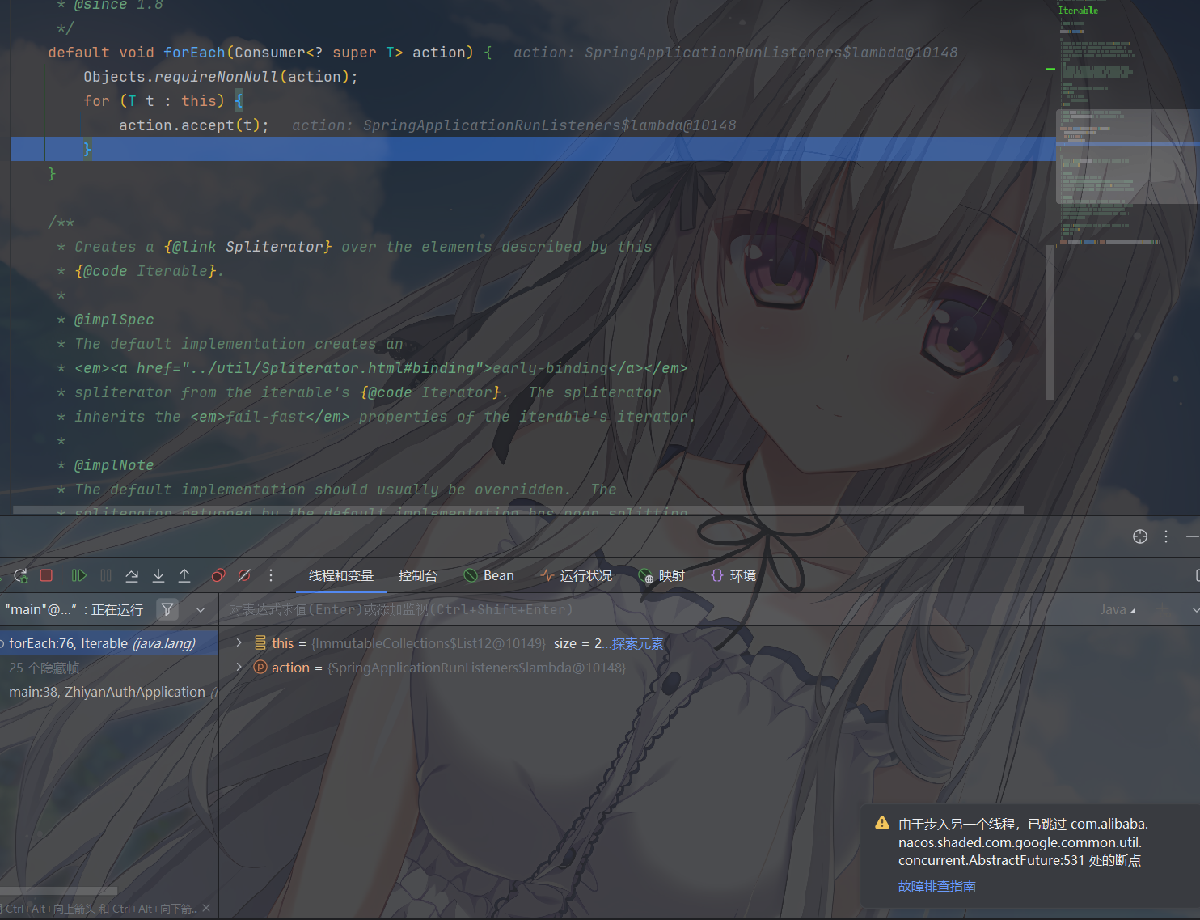This screenshot has width=1200, height=920.
Task: Open the thread selector dropdown arrow
Action: pos(201,609)
